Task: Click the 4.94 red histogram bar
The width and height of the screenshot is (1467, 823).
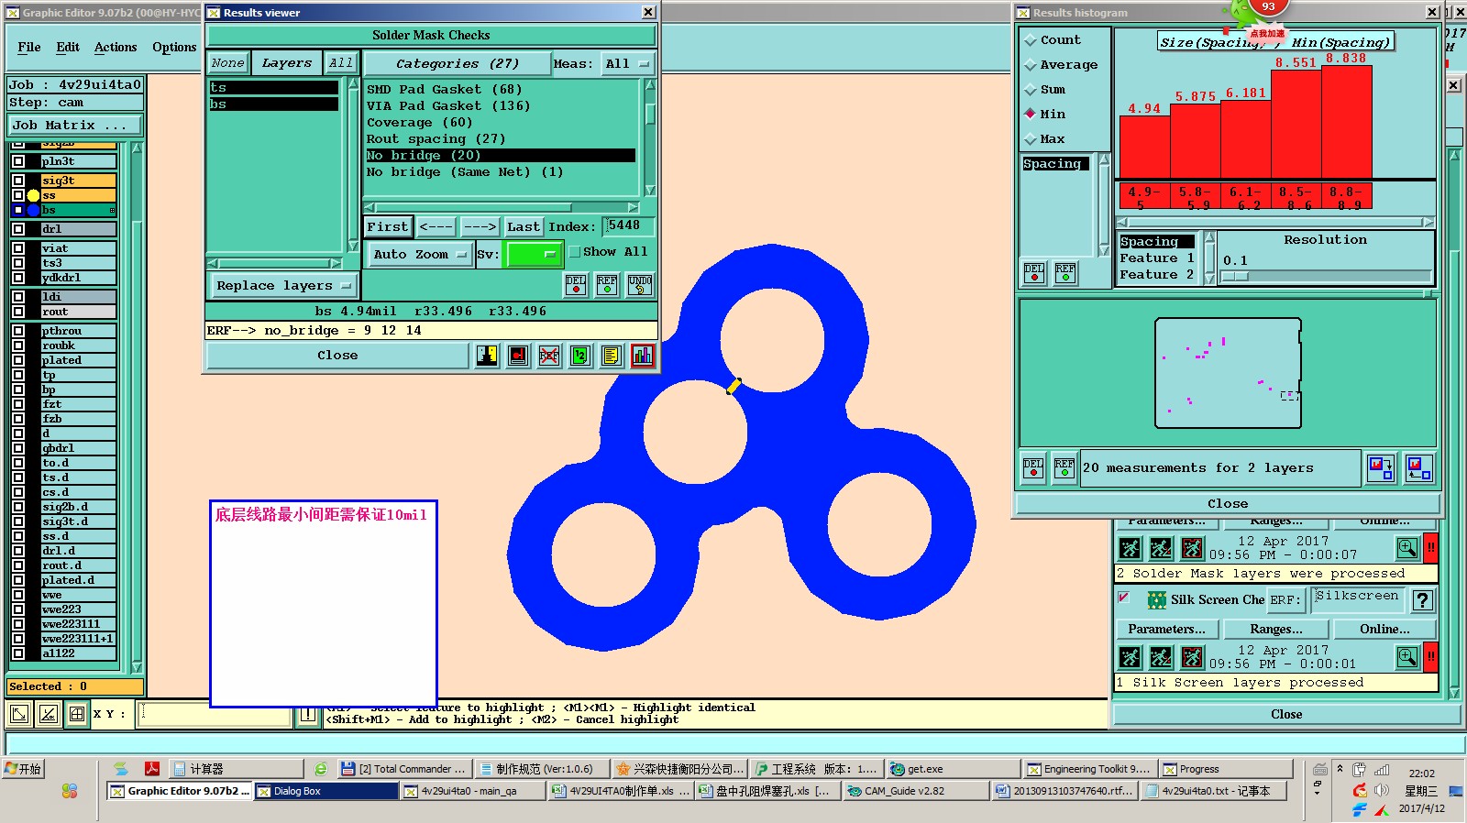Action: point(1144,147)
